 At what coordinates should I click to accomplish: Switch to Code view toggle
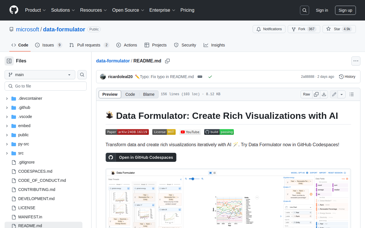click(x=130, y=94)
